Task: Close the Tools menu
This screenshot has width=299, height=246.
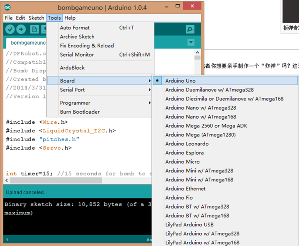Action: tap(54, 18)
